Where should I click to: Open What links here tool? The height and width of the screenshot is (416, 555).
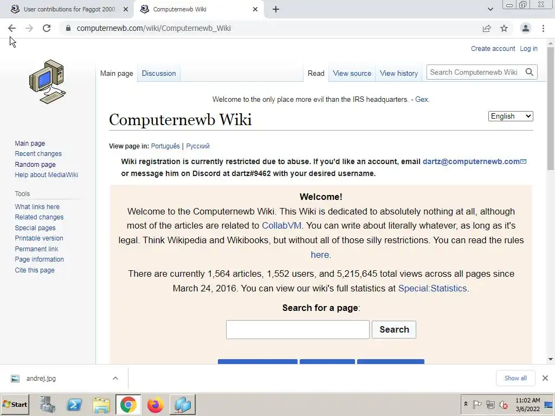tap(37, 206)
